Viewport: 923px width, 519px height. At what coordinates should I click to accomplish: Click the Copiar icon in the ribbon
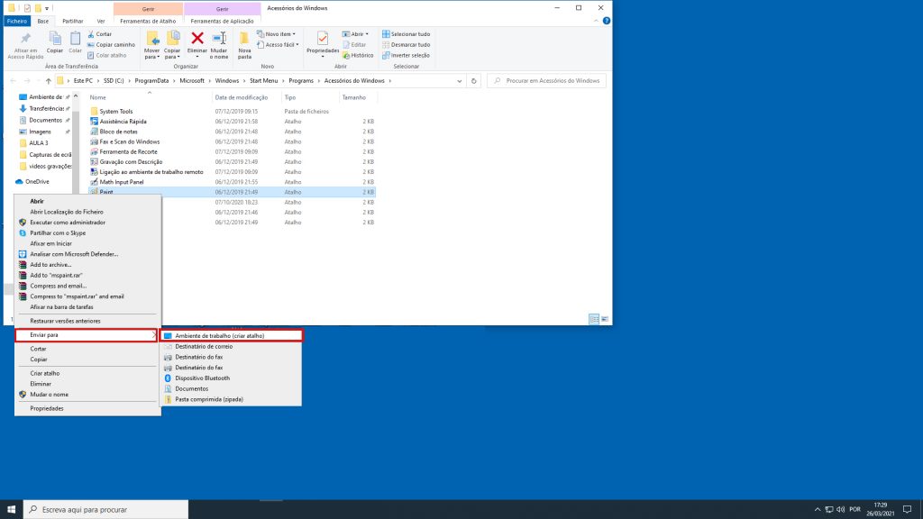click(x=55, y=40)
